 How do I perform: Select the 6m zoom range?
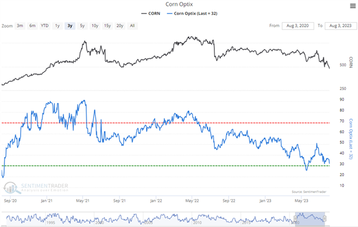click(x=32, y=26)
